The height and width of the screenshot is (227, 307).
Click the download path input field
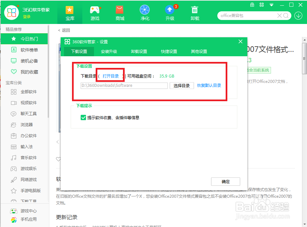tap(124, 86)
